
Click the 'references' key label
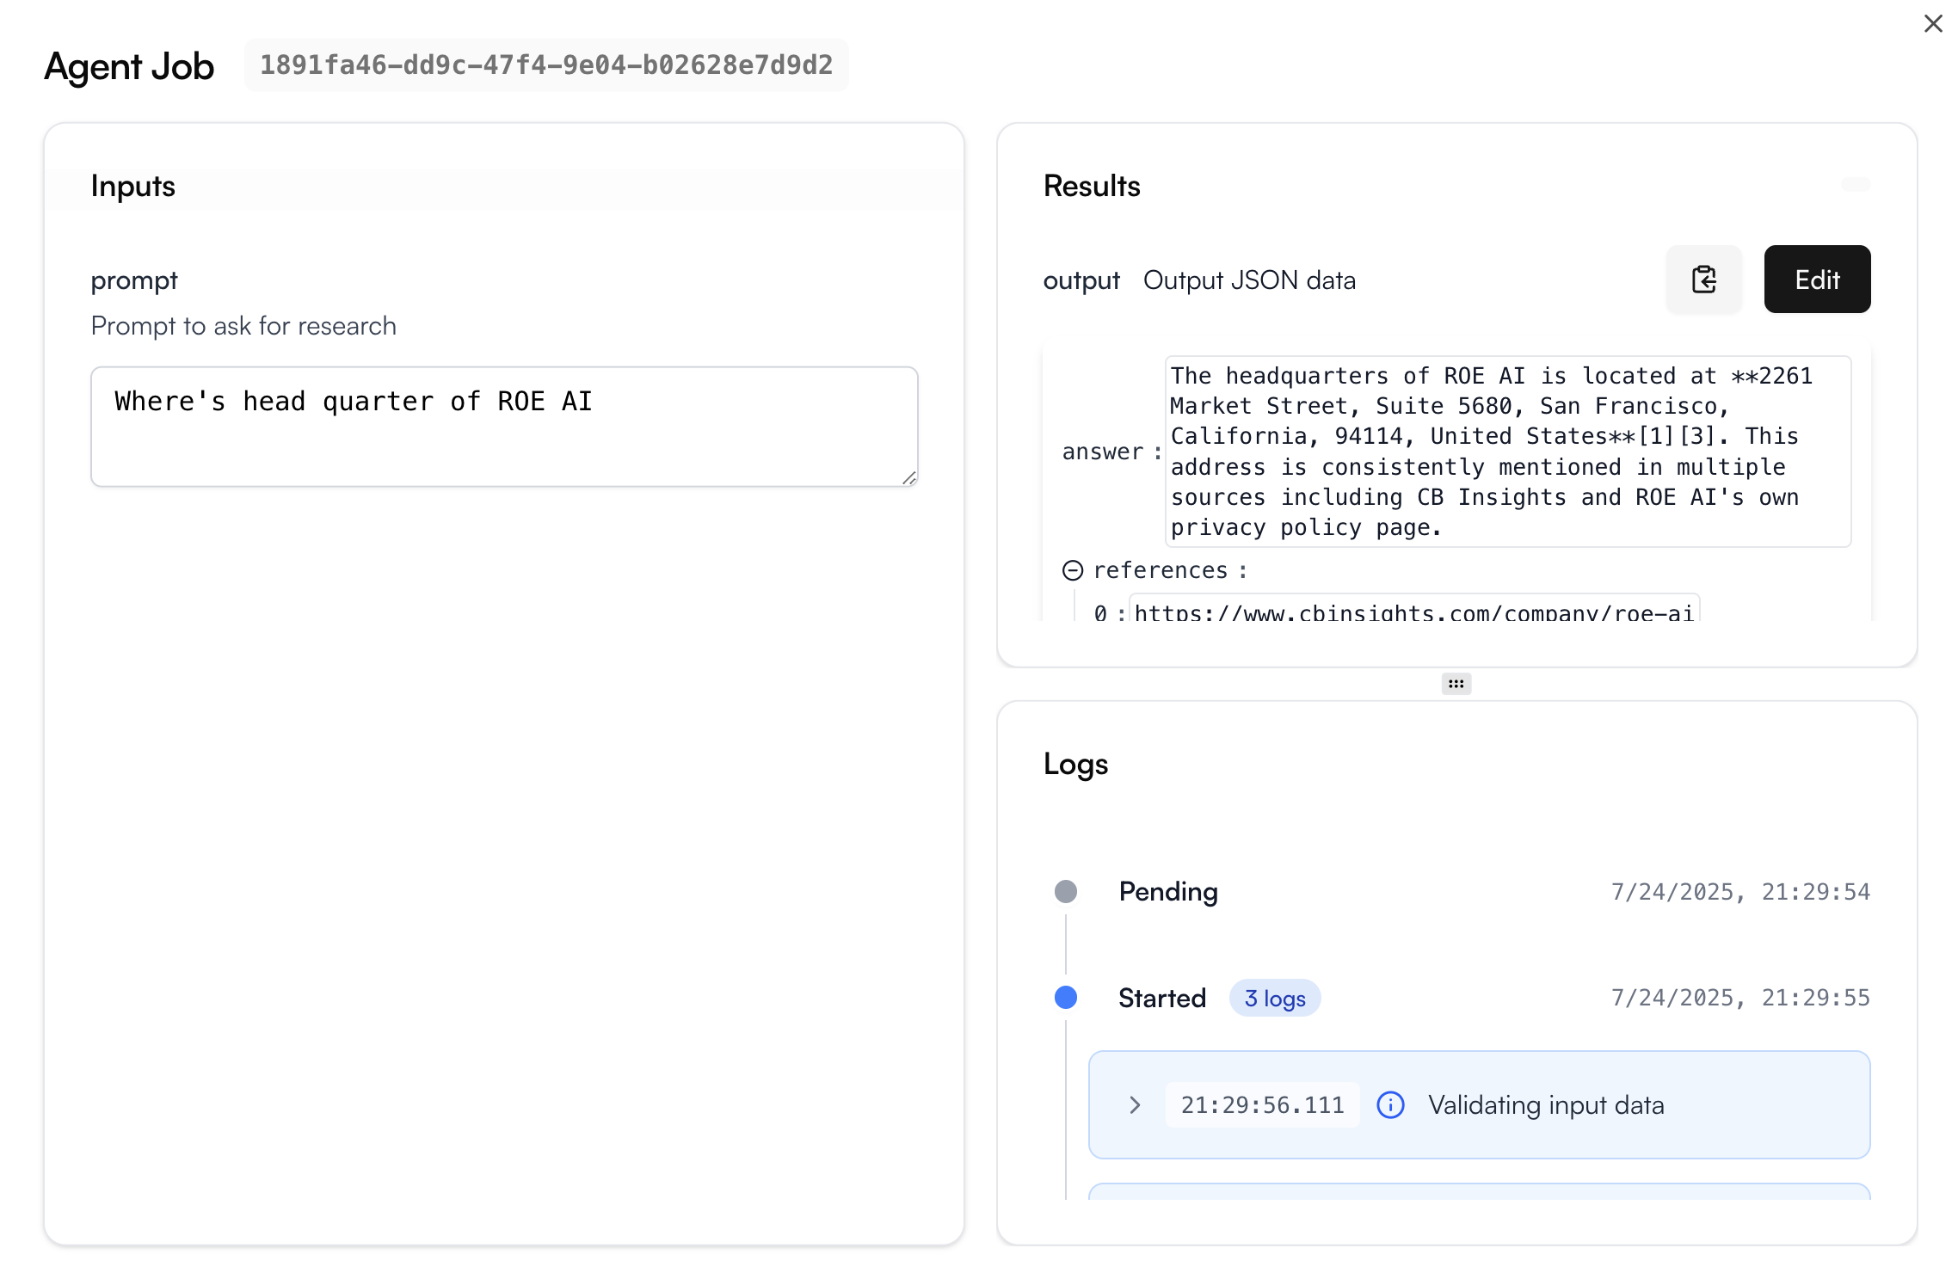(1161, 570)
